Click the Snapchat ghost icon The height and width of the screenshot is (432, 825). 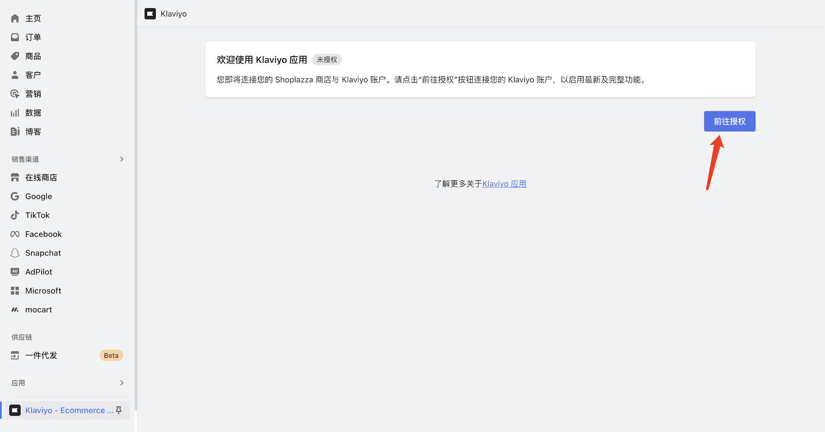[x=15, y=253]
